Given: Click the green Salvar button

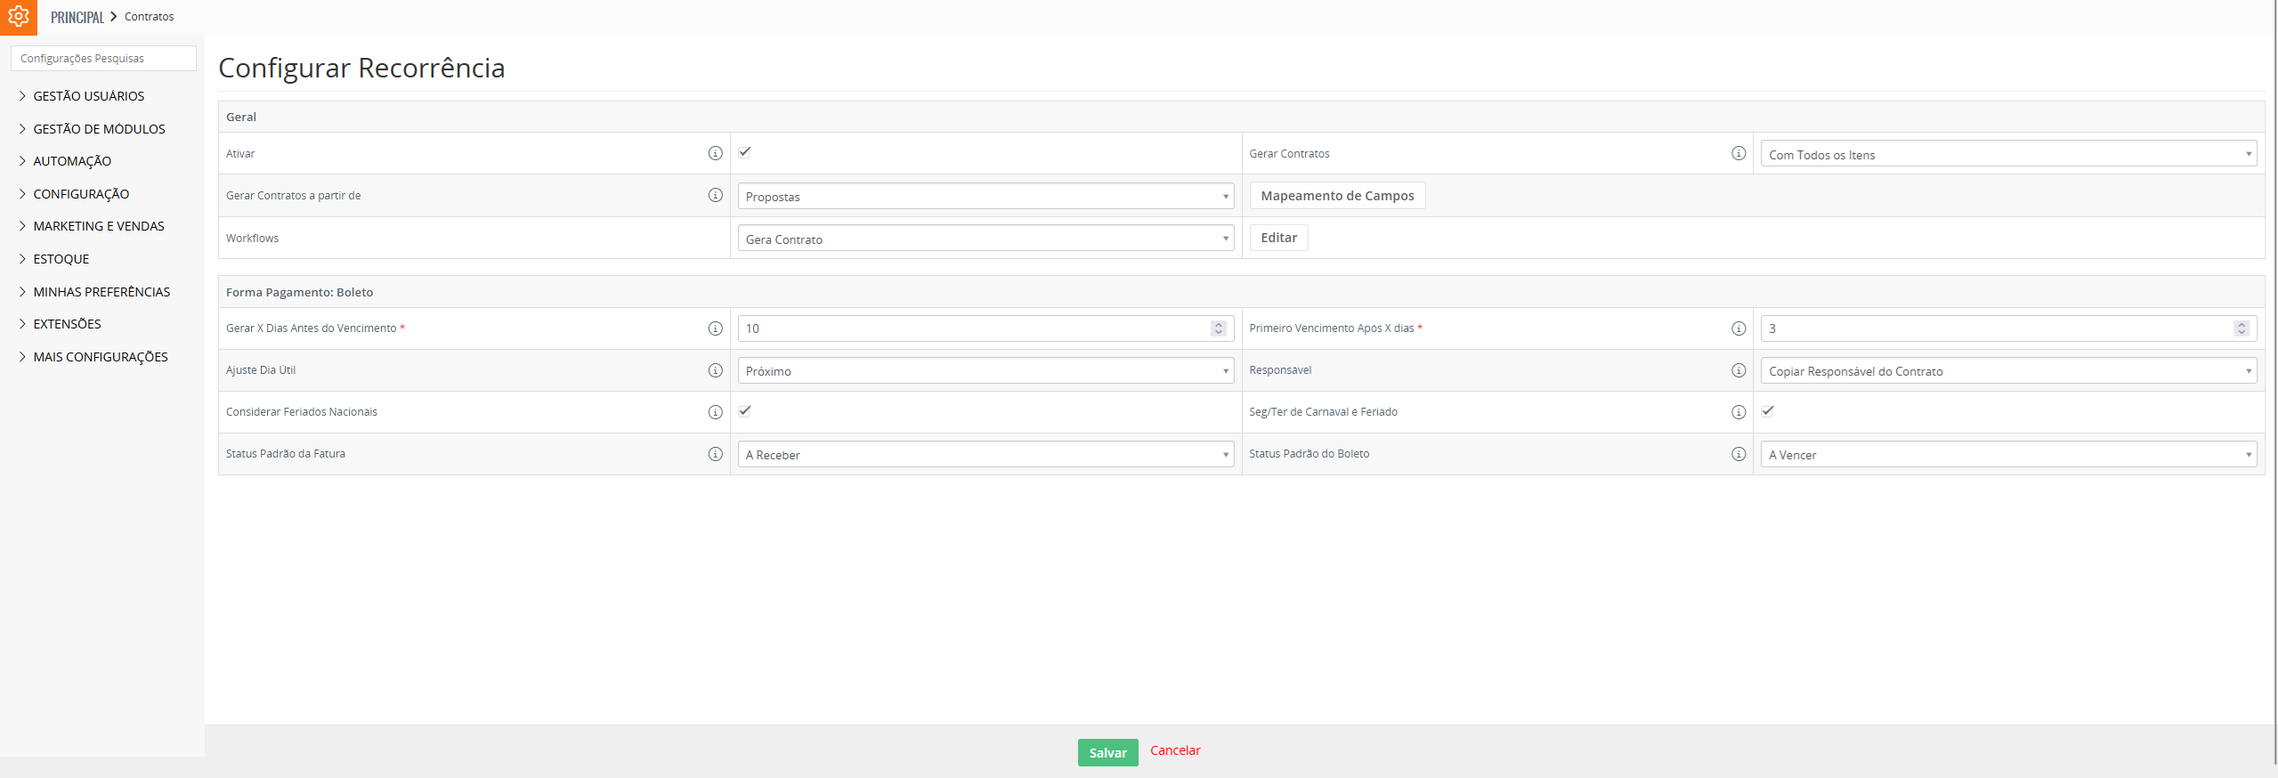Looking at the screenshot, I should click(1107, 752).
